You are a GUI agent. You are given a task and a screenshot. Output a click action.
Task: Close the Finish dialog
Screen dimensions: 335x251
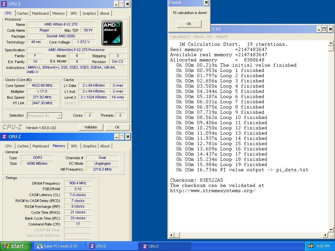pos(206,3)
